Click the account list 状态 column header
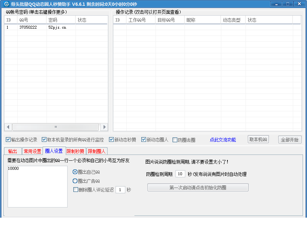This screenshot has height=226, width=307. (92, 20)
